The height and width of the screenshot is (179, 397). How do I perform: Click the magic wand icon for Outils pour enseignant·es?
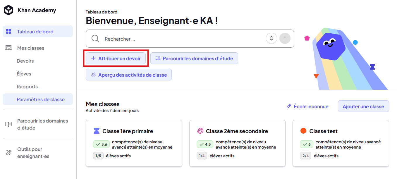8,153
